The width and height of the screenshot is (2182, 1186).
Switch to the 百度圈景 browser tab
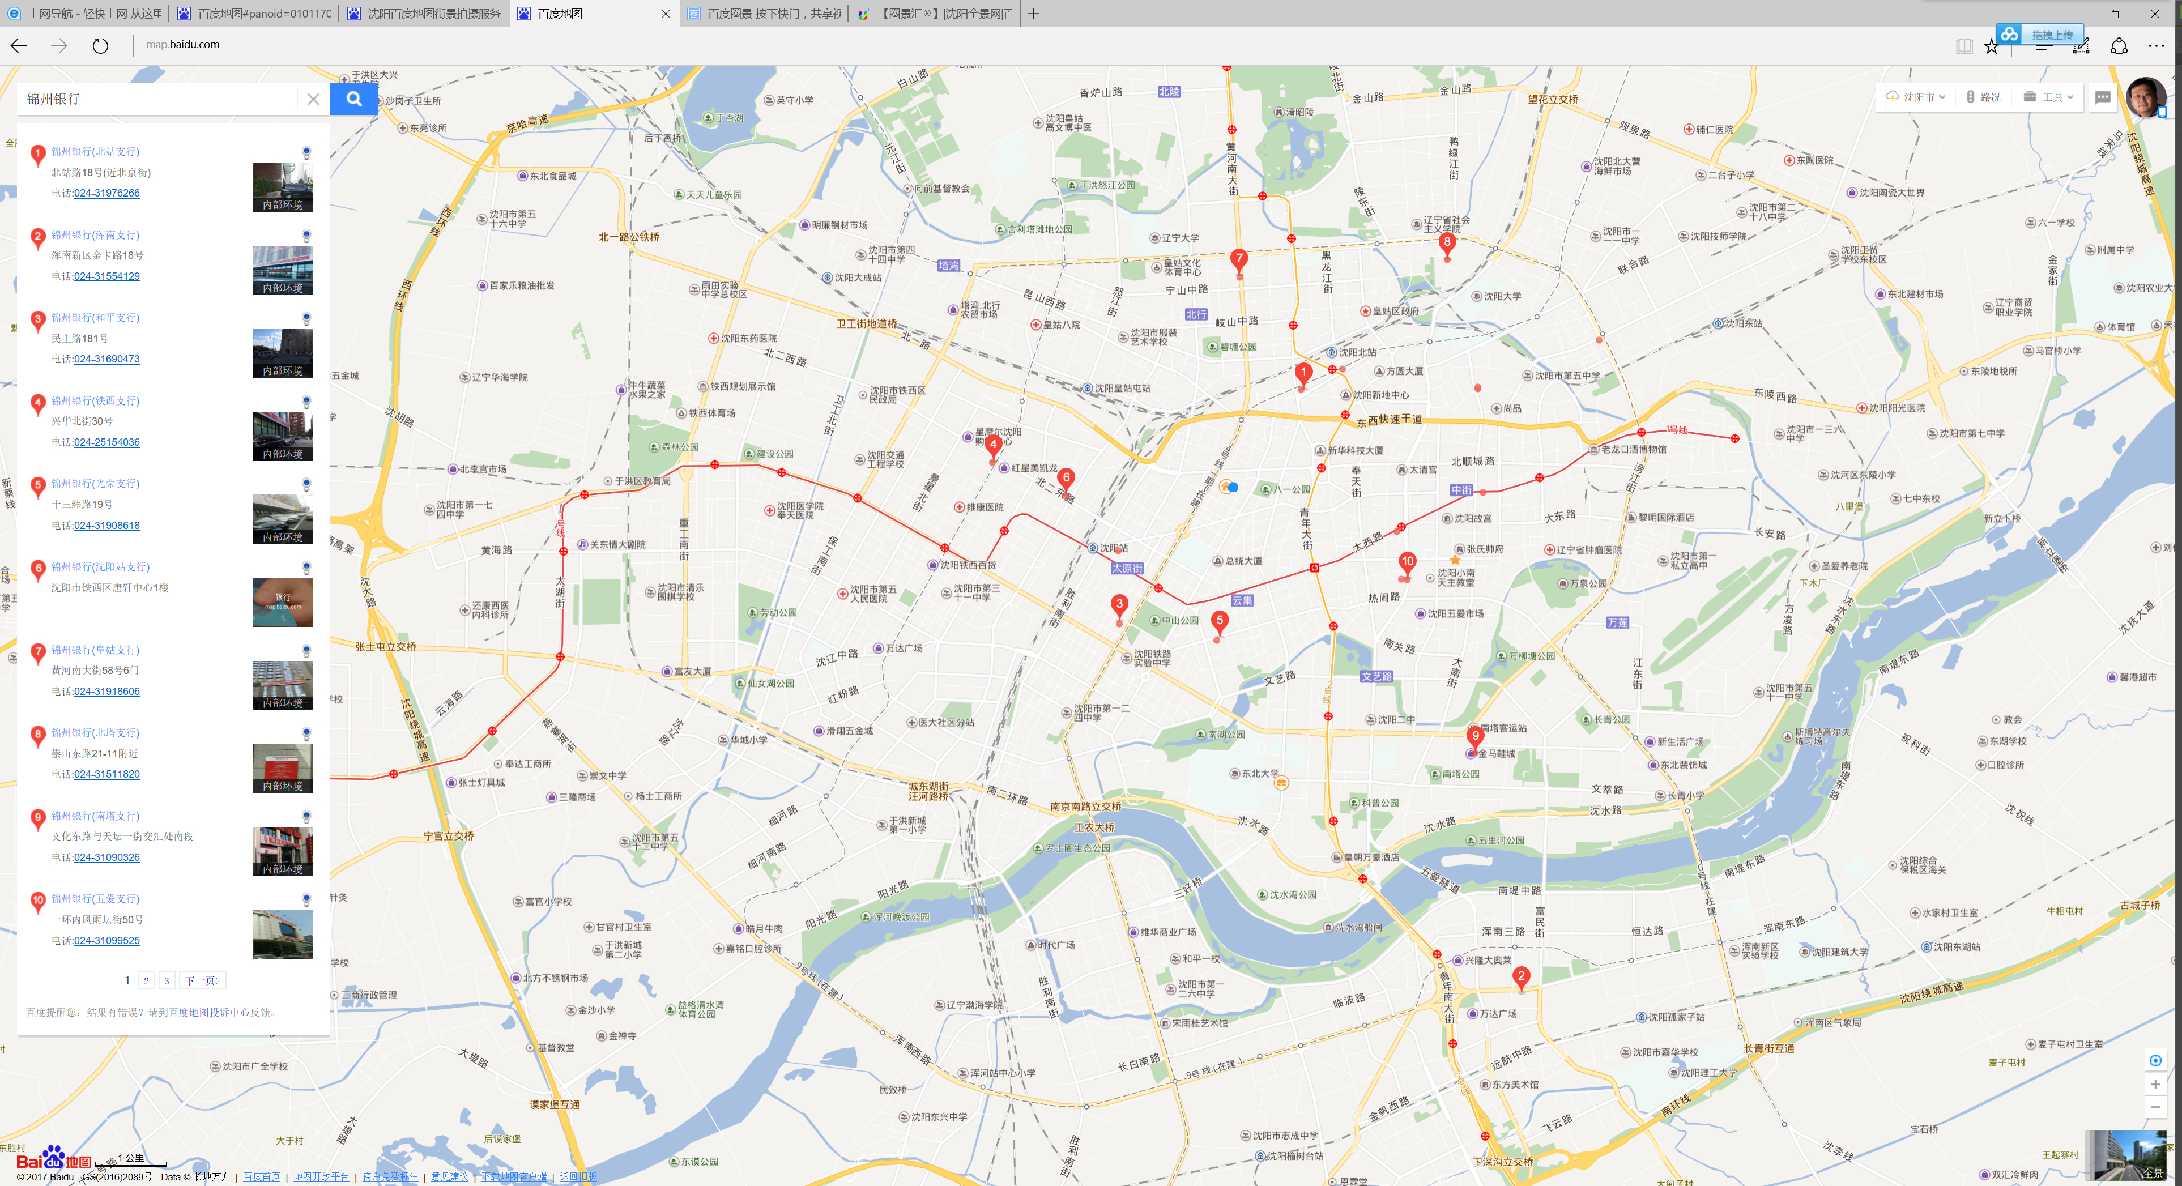tap(764, 14)
